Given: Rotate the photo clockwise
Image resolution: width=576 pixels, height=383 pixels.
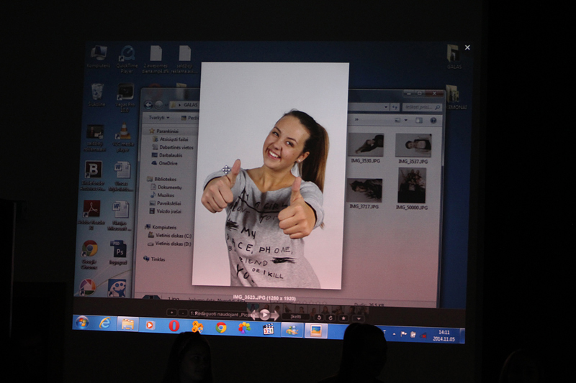Looking at the screenshot, I should 330,318.
